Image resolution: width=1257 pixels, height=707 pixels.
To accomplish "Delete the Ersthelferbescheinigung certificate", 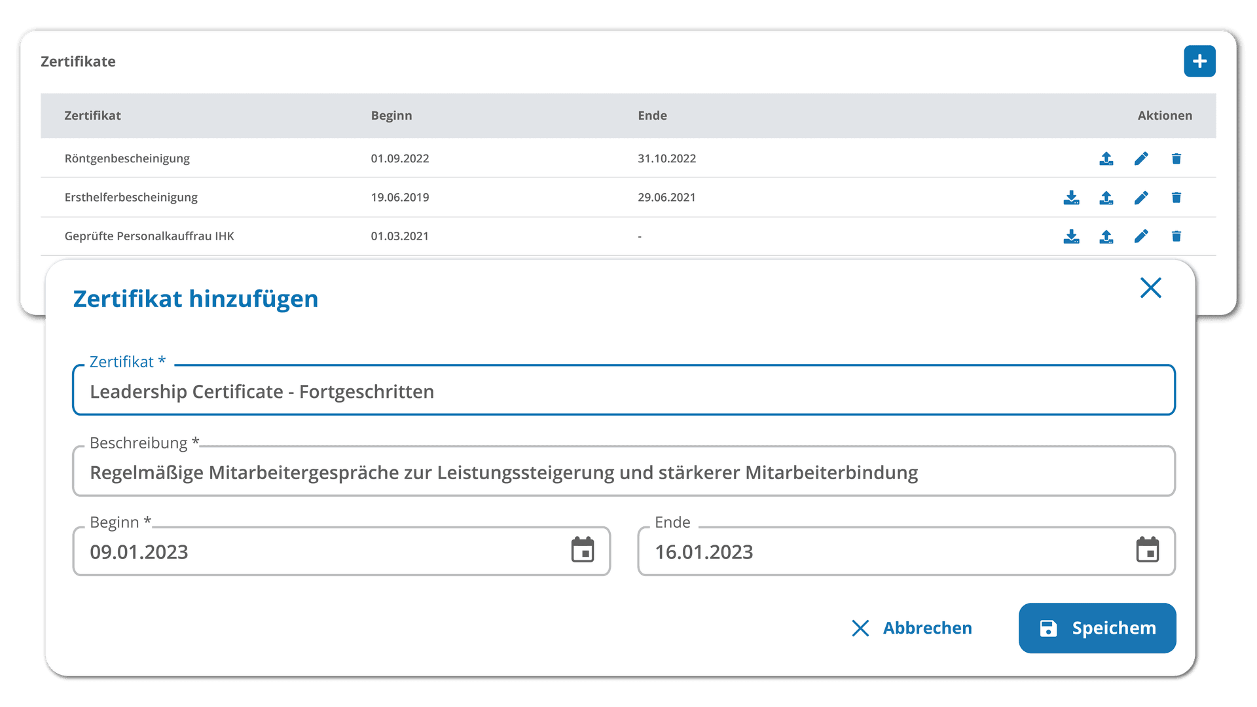I will (1176, 197).
